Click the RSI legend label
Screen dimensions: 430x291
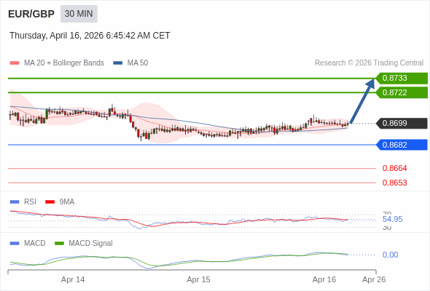point(30,202)
